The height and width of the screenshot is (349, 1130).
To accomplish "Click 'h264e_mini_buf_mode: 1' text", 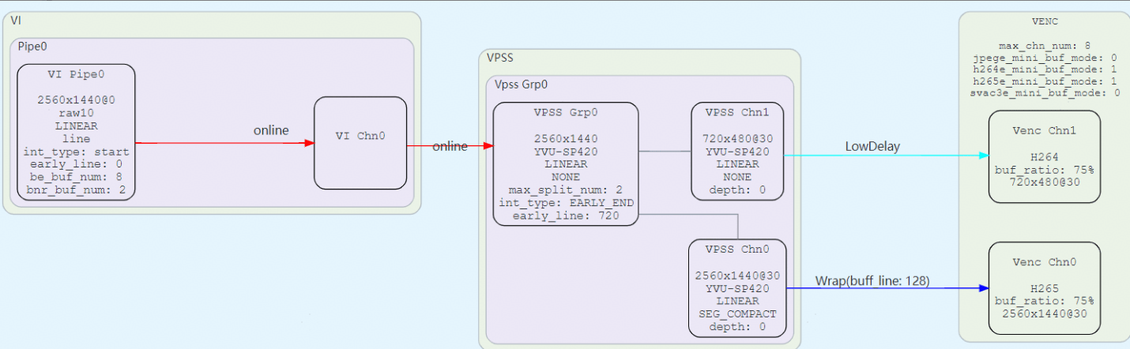I will pos(1045,69).
